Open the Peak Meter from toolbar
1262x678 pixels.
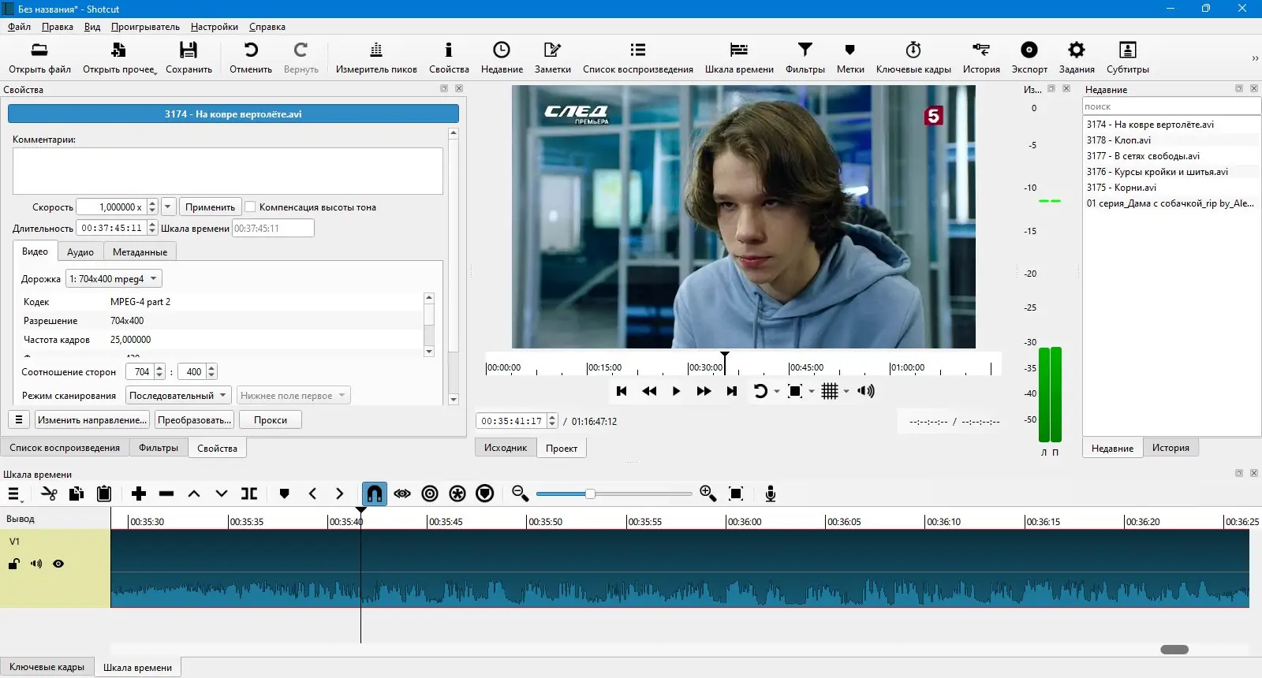[x=375, y=58]
